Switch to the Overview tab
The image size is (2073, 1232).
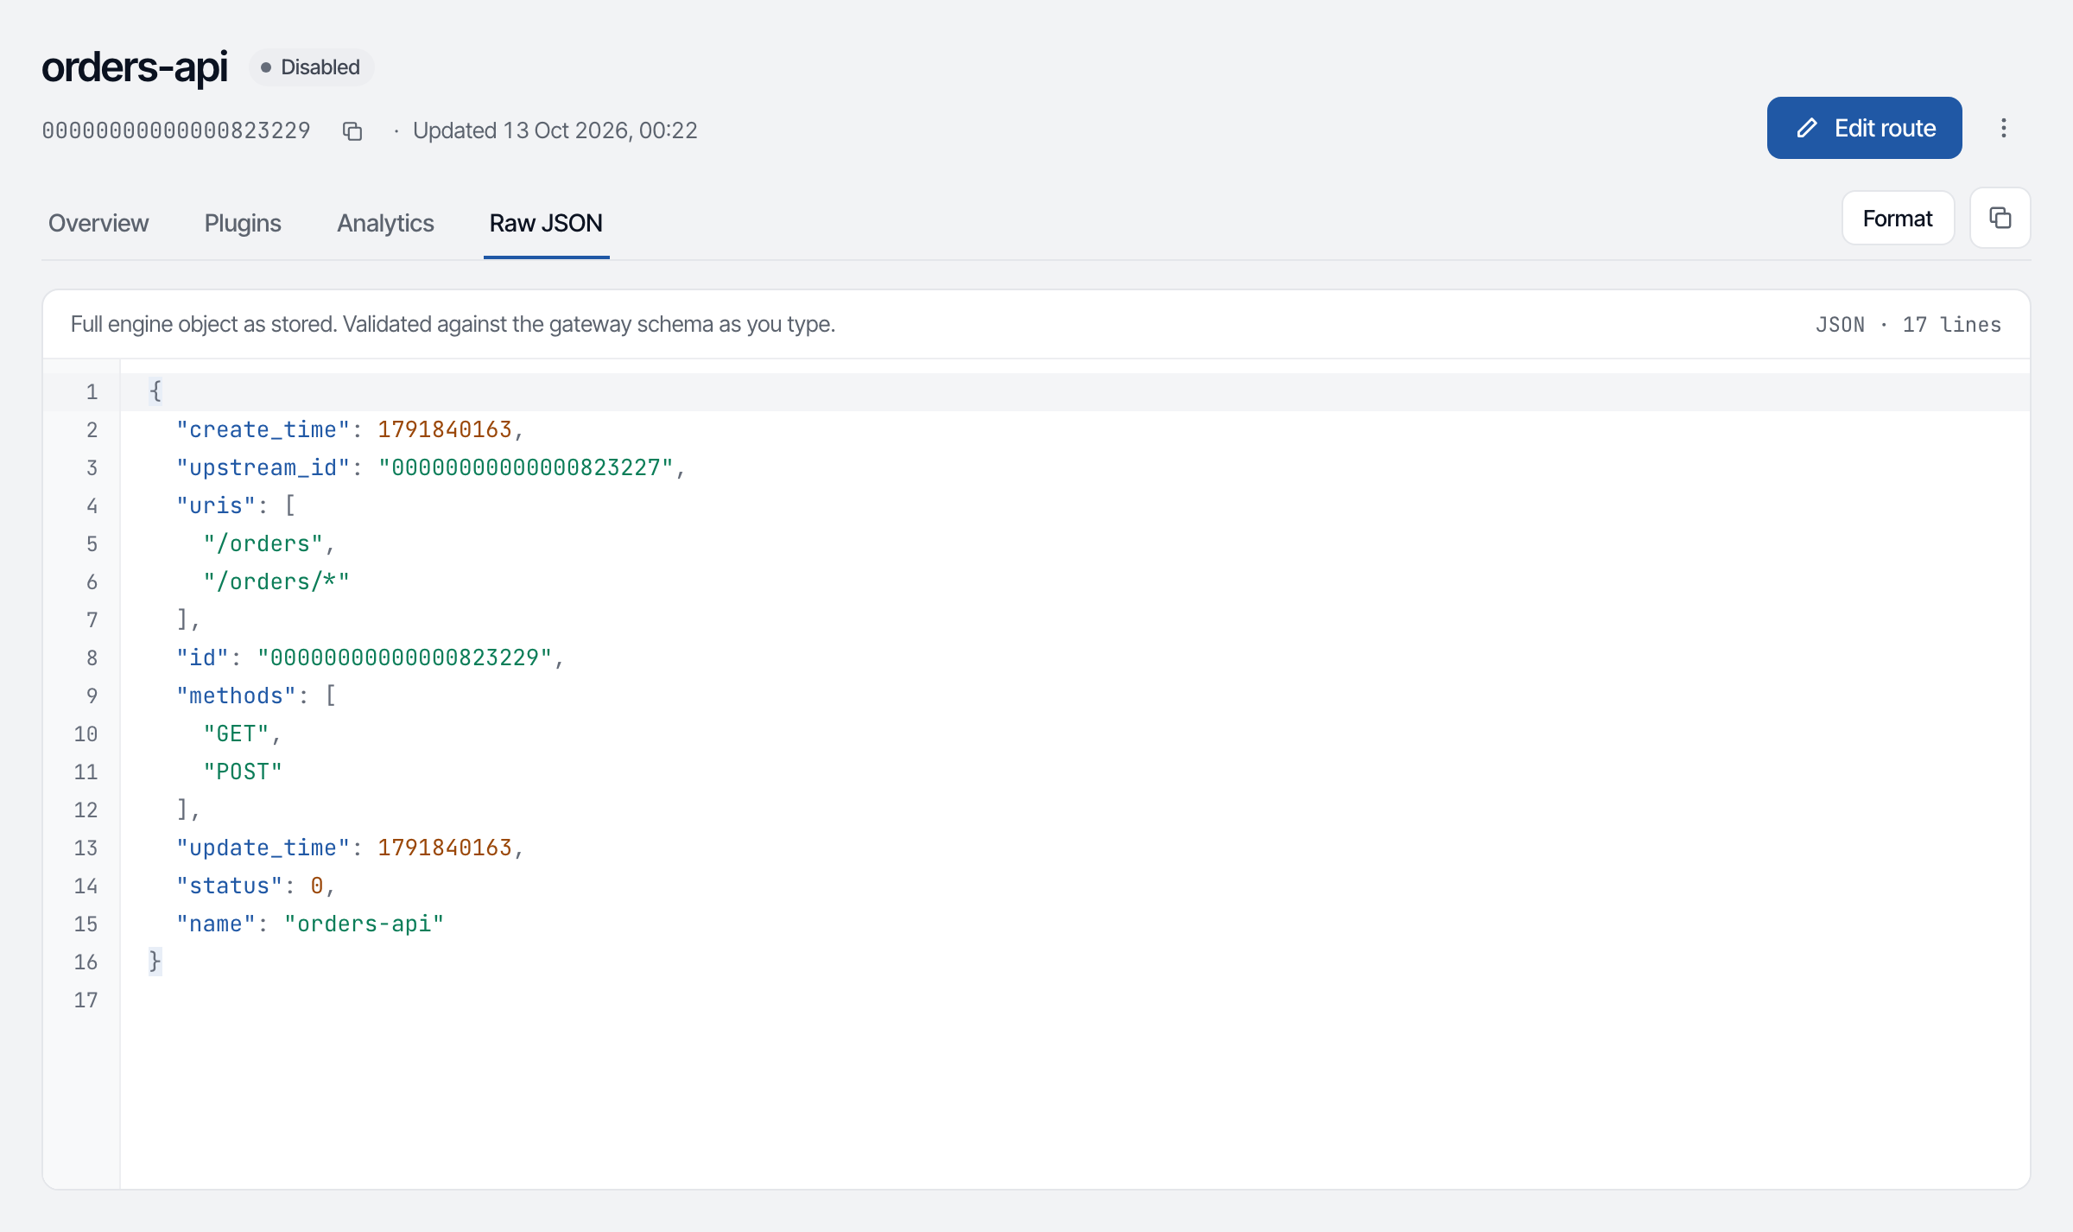click(98, 223)
